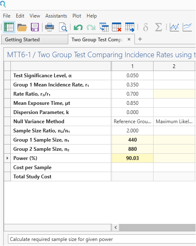Click the Group 2 sample size cell 880
Viewport: 196px width, 246px height.
[x=132, y=149]
